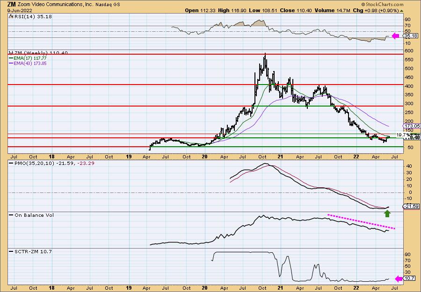Image resolution: width=421 pixels, height=292 pixels.
Task: Click the RSI(14) 35.18 indicator legend
Action: click(33, 17)
